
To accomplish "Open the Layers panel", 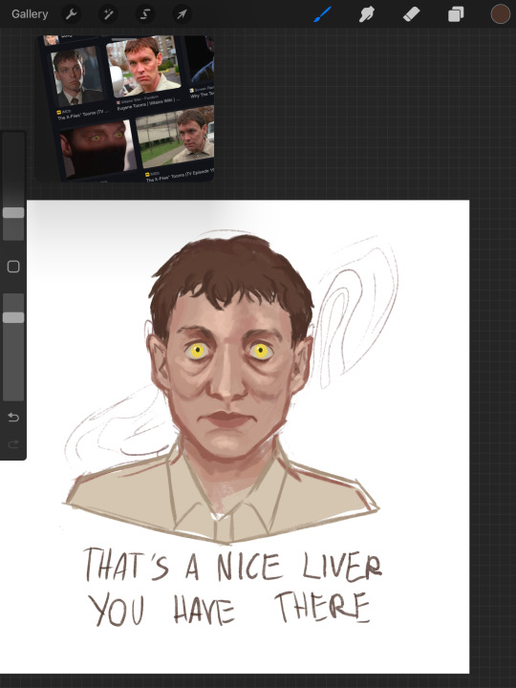I will (x=456, y=14).
